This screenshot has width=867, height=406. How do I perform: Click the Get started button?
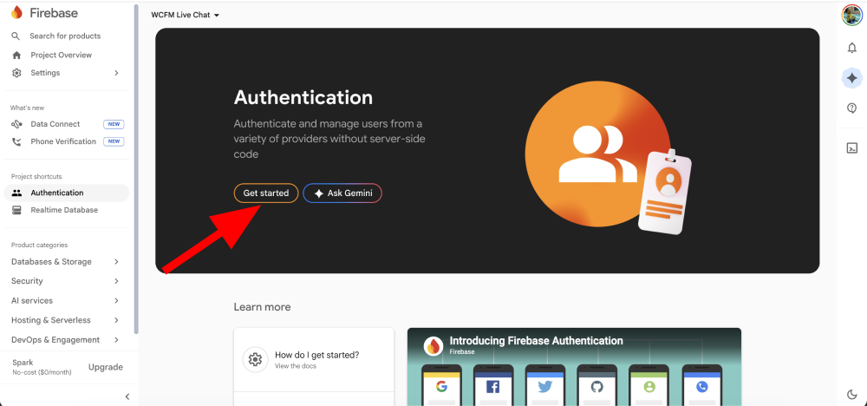pos(266,193)
